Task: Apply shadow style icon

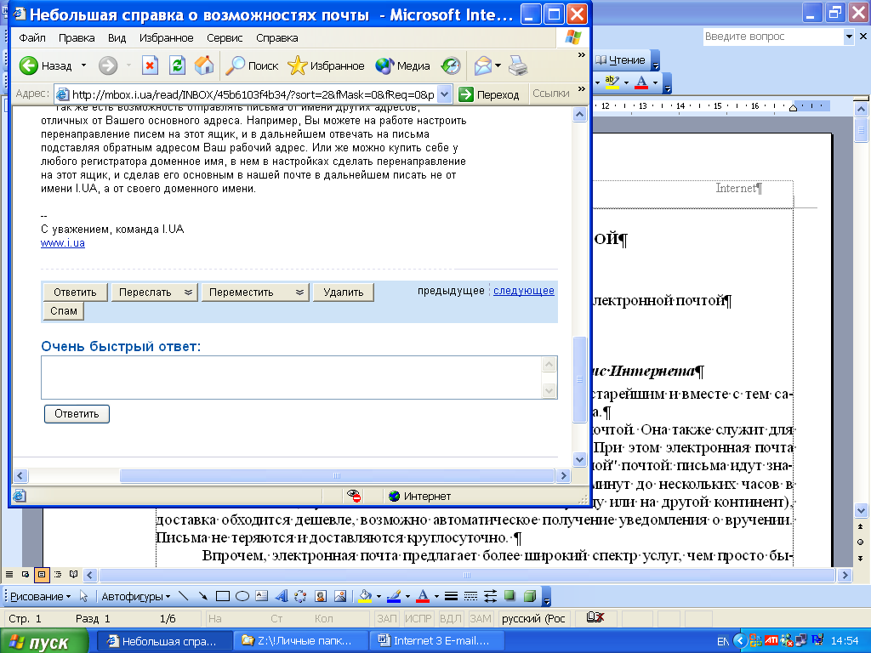Action: click(x=510, y=596)
